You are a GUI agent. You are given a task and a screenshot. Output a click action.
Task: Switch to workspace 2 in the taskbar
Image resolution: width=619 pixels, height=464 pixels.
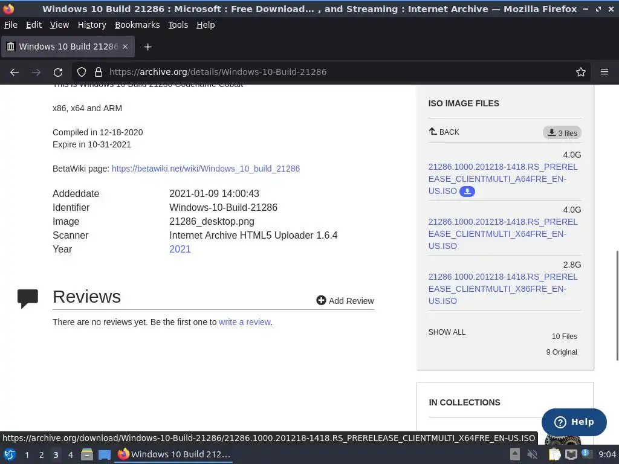coord(42,455)
